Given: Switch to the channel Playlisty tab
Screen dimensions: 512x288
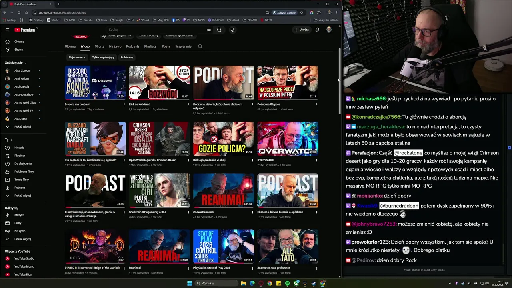Looking at the screenshot, I should tap(150, 46).
